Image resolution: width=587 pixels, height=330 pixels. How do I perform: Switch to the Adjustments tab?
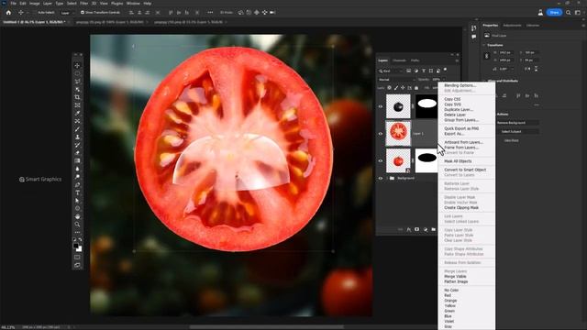click(512, 26)
